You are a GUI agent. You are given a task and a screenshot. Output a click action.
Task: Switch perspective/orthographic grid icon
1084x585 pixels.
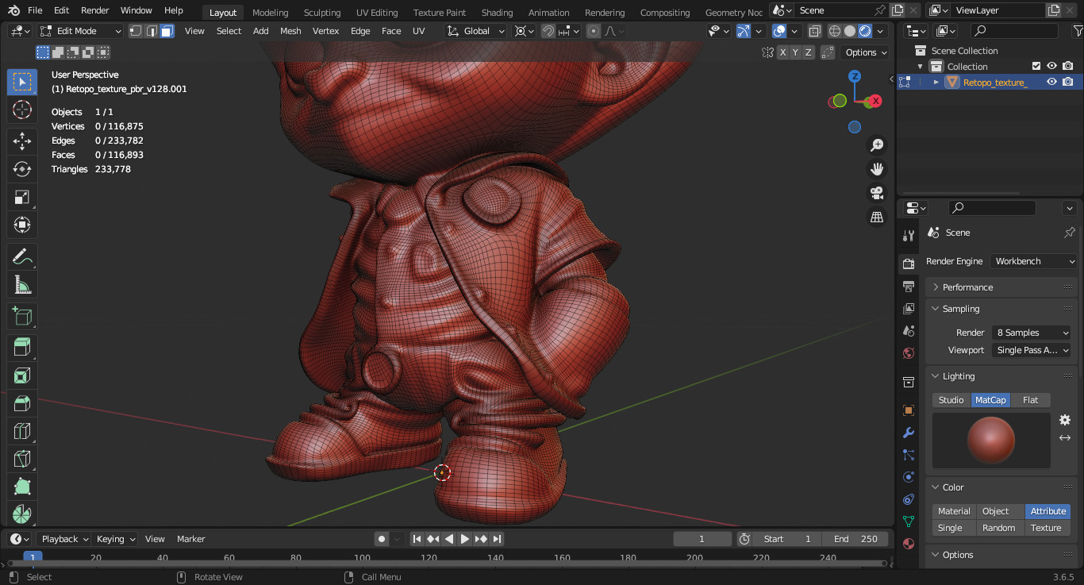click(877, 217)
